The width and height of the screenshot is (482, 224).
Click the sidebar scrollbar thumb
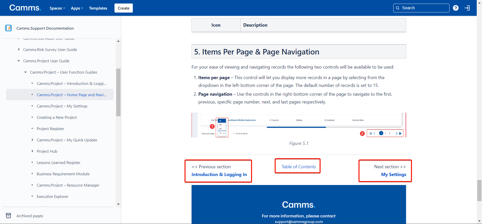[118, 92]
